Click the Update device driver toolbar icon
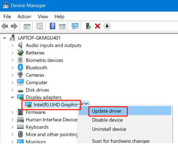 point(88,26)
